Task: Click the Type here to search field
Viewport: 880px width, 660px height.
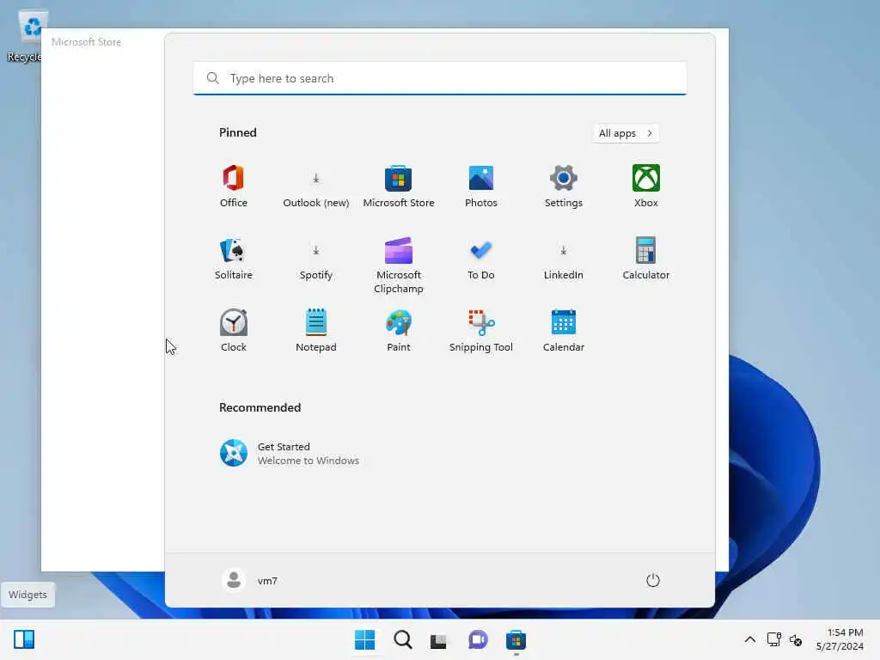Action: (440, 78)
